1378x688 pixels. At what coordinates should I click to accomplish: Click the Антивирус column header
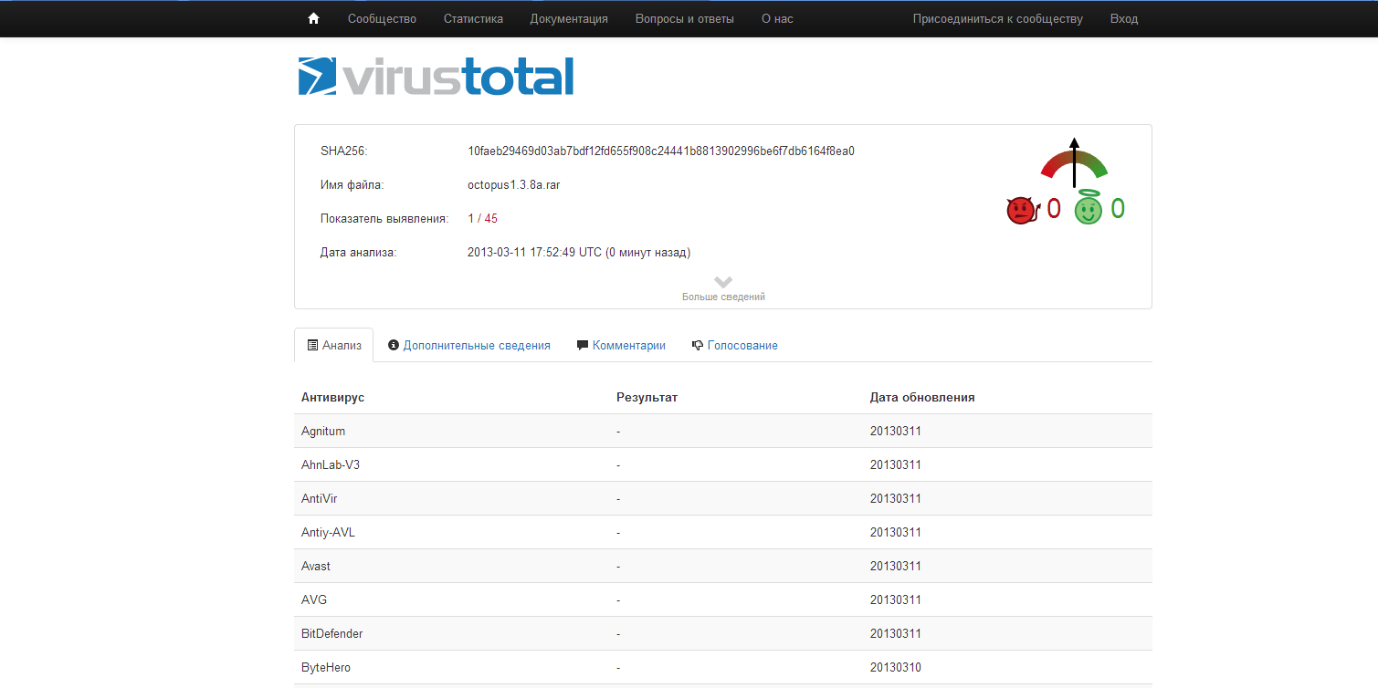pyautogui.click(x=332, y=397)
